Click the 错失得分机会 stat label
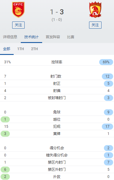Viewport: 114px width, 180px height. [57, 155]
